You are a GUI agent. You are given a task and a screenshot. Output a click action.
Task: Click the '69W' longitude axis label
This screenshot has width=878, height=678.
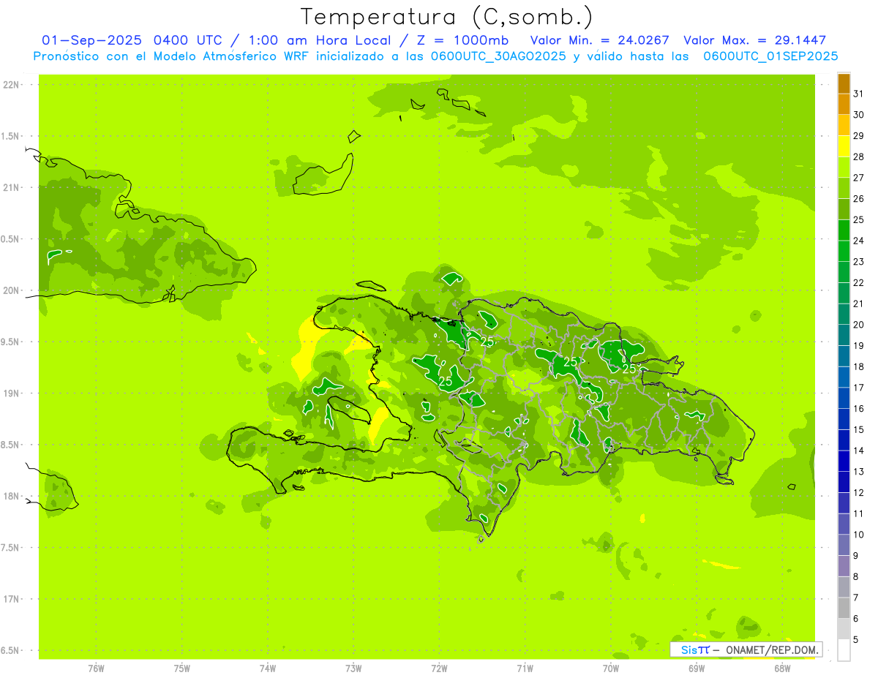(x=697, y=668)
